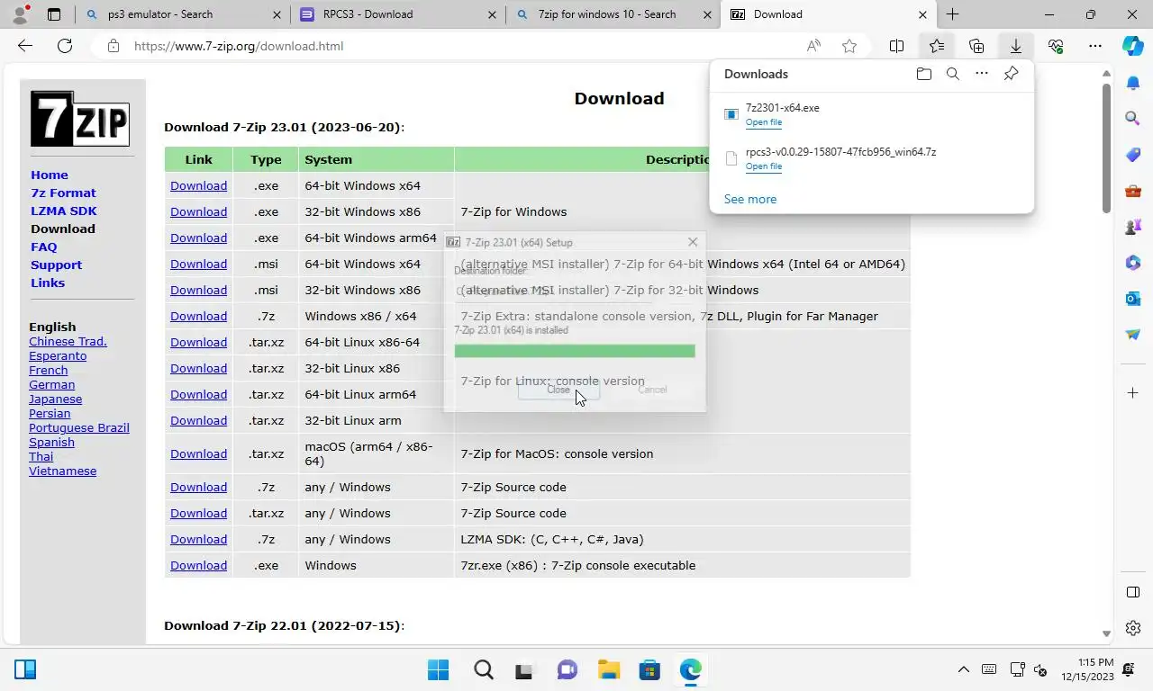Open more options in Downloads panel
Viewport: 1153px width, 691px height.
coord(982,74)
